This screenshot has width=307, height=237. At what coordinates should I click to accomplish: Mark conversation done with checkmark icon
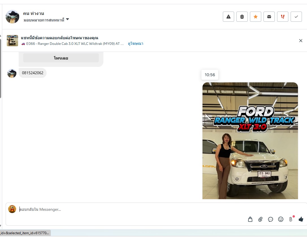[296, 17]
